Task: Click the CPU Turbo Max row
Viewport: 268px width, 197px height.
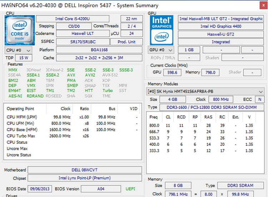Action: [x=73, y=136]
